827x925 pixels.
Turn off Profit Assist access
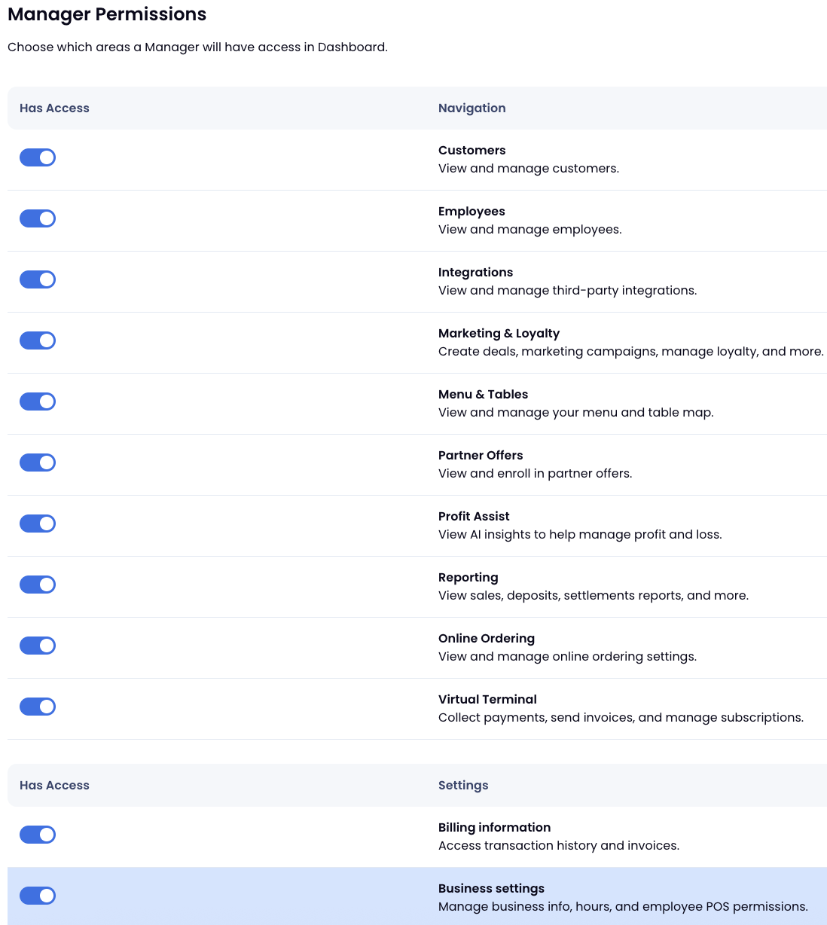point(38,524)
